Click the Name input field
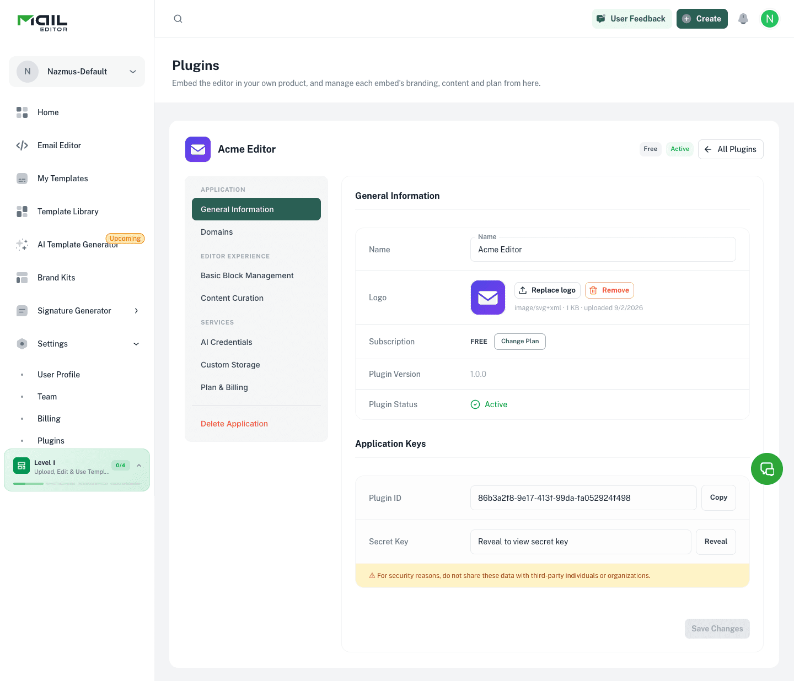The width and height of the screenshot is (794, 681). 603,250
